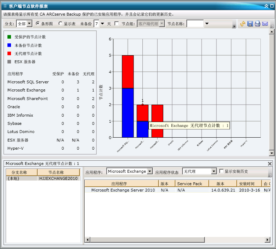Expand the filter toolbar overflow arrow

tap(234, 27)
